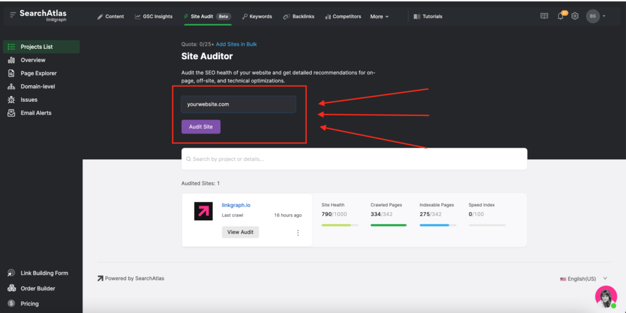This screenshot has width=626, height=313.
Task: Click the Domain-level hierarchy icon
Action: [x=11, y=87]
